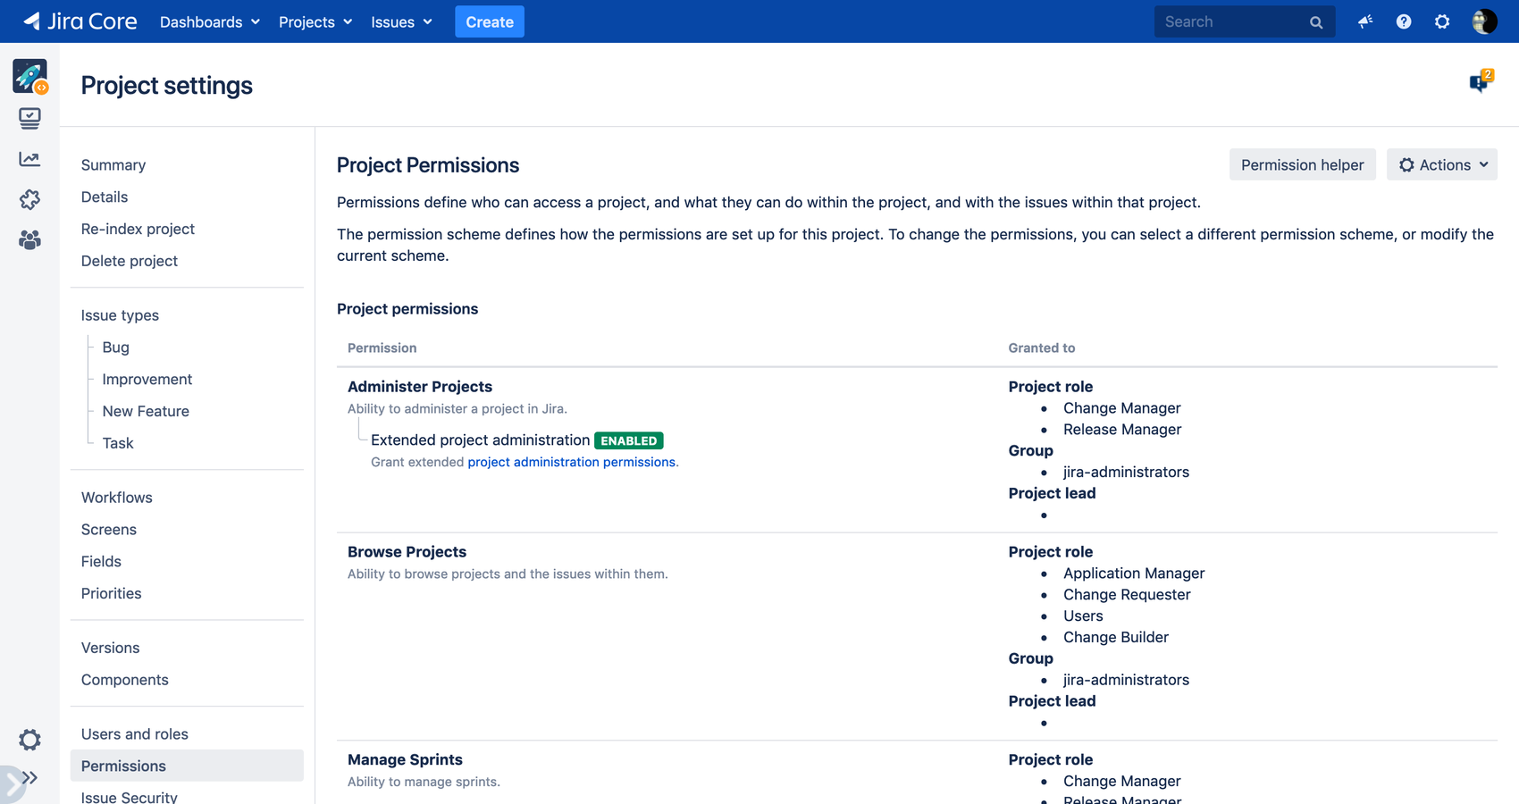
Task: Select the Task issue type
Action: coord(118,443)
